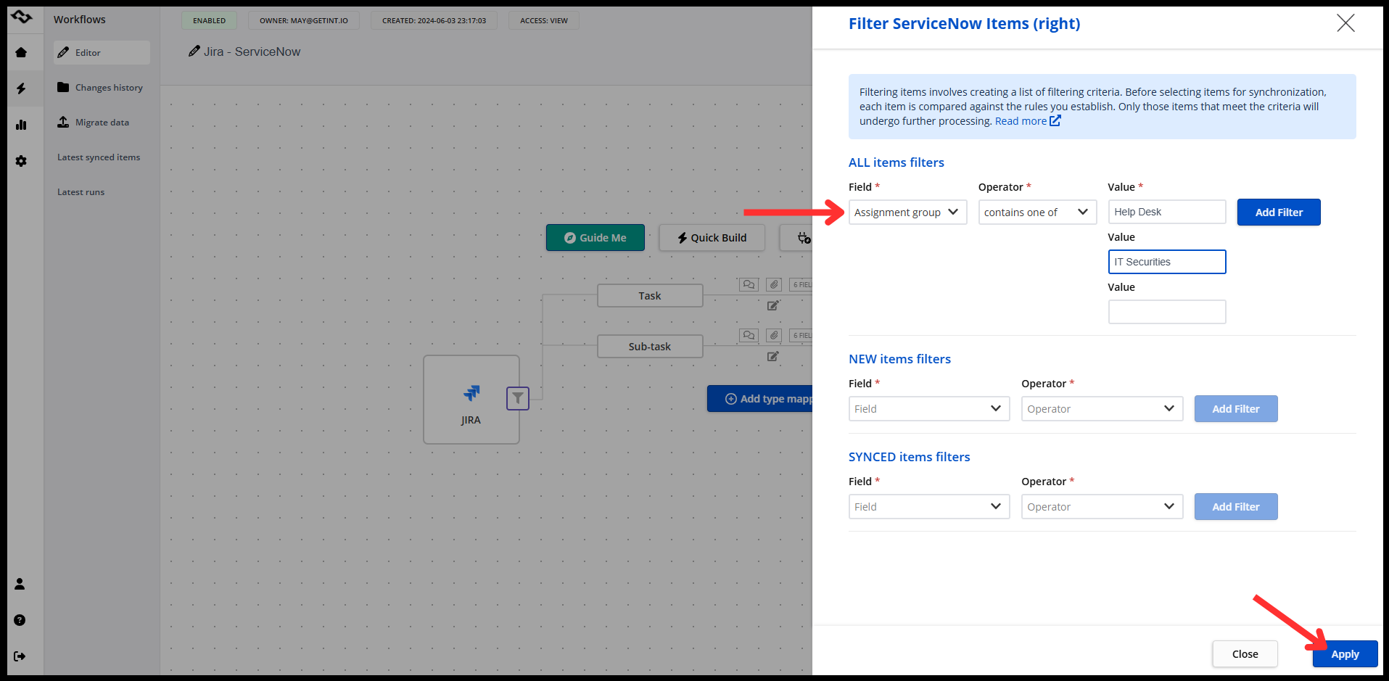Screen dimensions: 1389x681
Task: Open the 'contains one of' operator dropdown
Action: coord(1036,212)
